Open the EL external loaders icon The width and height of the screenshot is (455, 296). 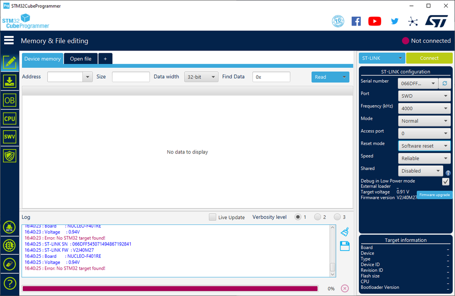pos(9,245)
